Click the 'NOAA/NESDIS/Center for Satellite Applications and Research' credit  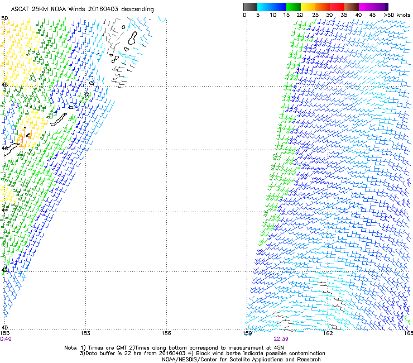[x=241, y=360]
